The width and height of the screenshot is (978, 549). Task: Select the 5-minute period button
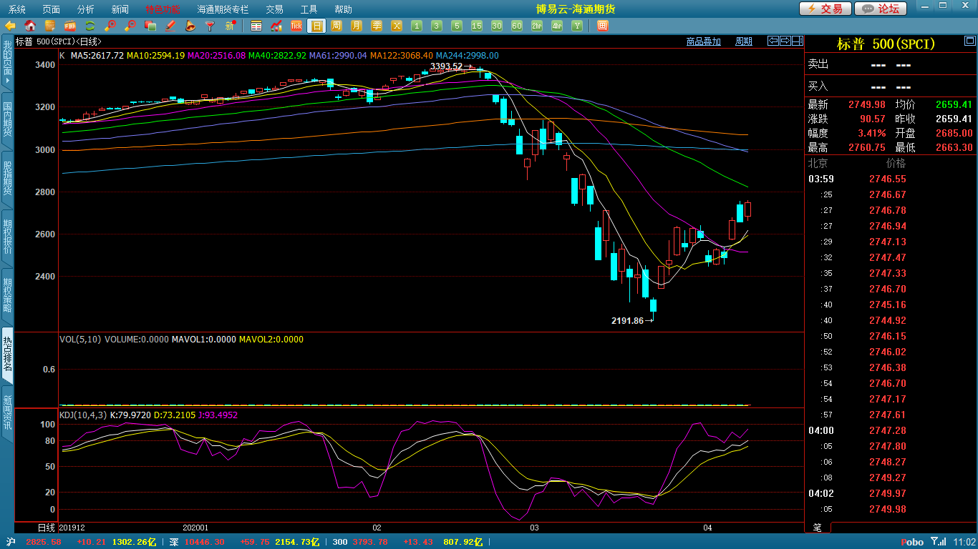457,26
